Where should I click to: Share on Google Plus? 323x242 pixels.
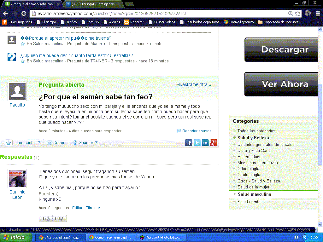[214, 143]
